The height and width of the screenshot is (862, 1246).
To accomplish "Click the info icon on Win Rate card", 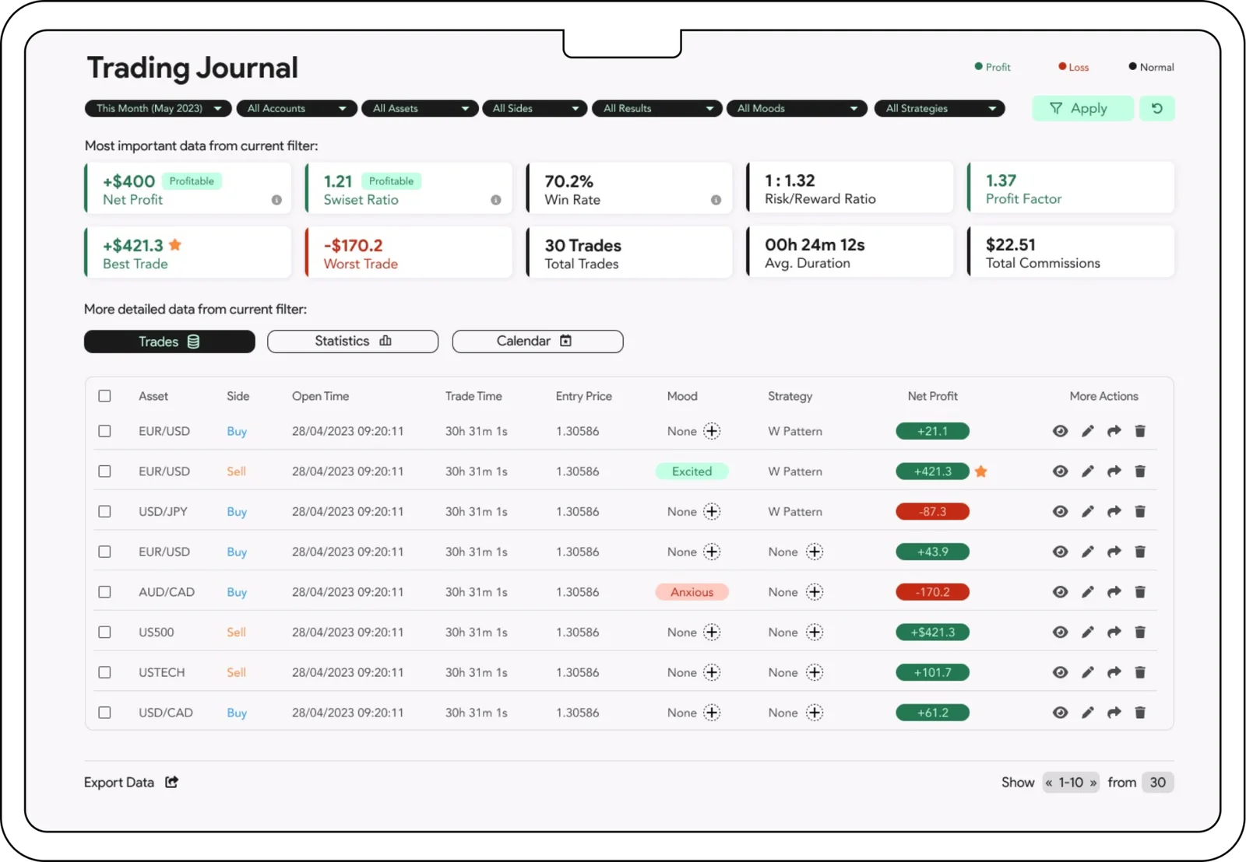I will pos(716,200).
